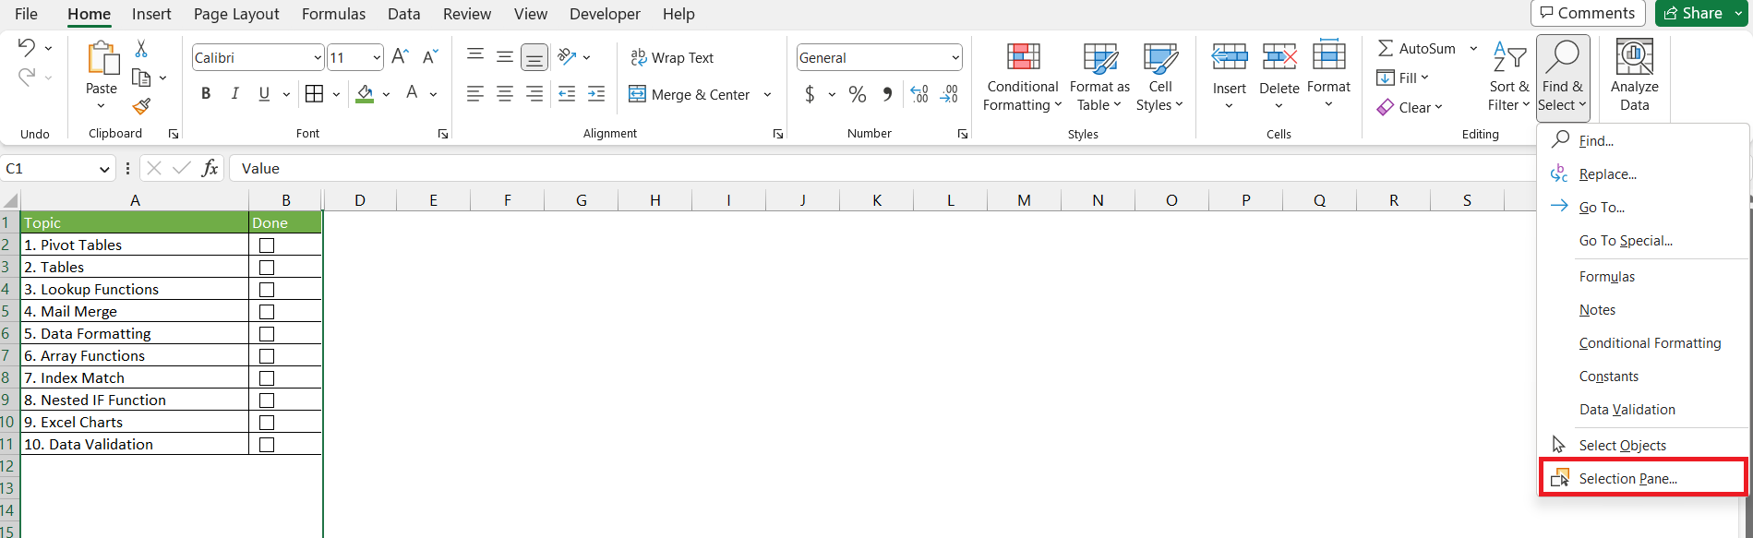The width and height of the screenshot is (1753, 538).
Task: Tick the Lookup Functions checkbox
Action: (267, 290)
